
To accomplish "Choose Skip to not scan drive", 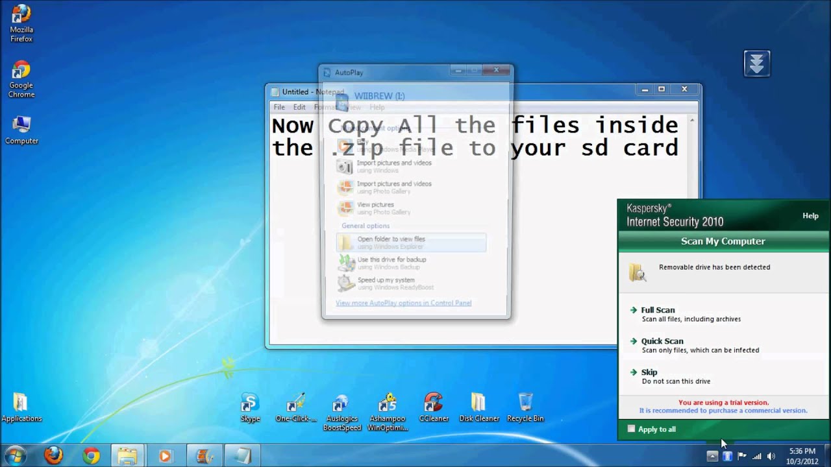I will [649, 372].
